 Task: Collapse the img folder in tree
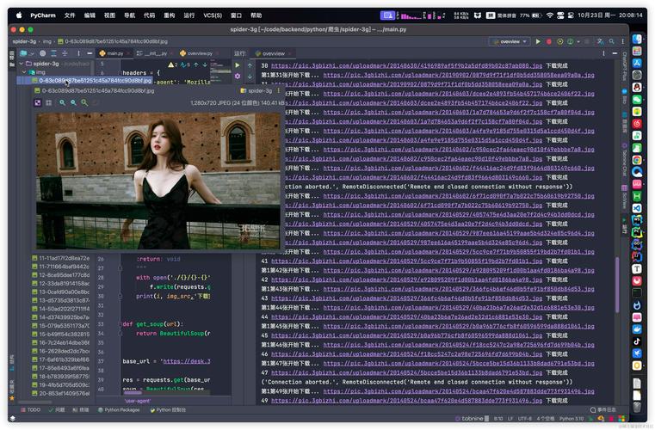tap(24, 72)
